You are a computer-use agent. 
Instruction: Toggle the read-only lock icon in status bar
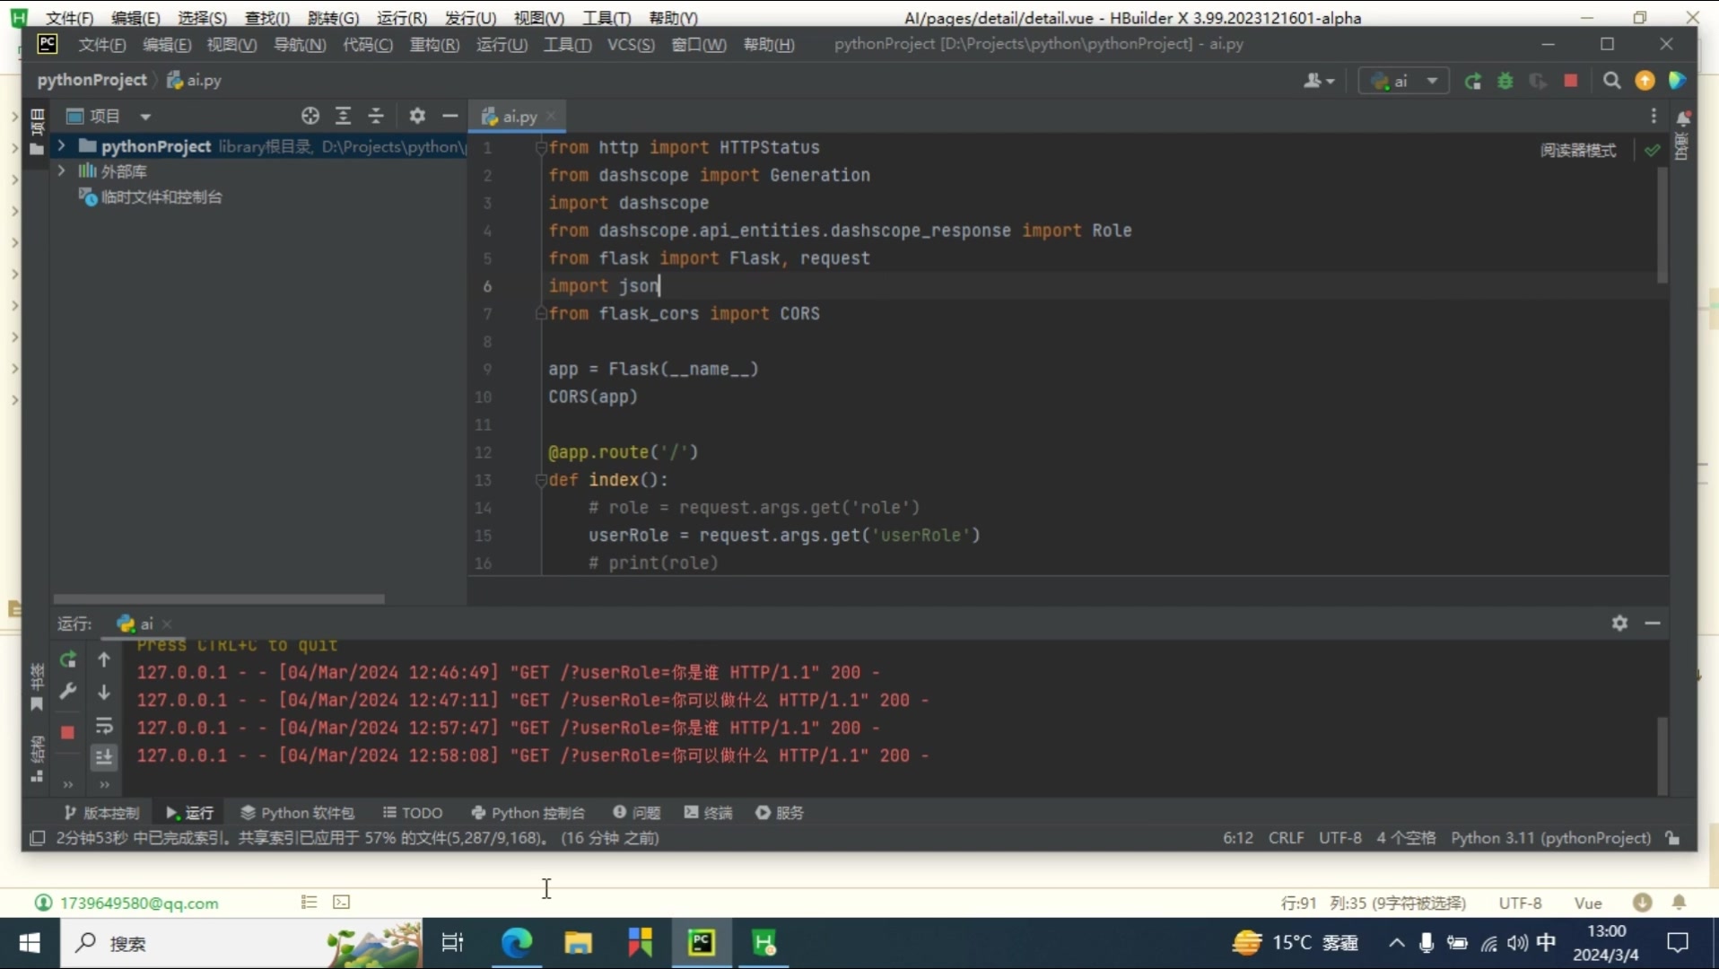pyautogui.click(x=1672, y=838)
